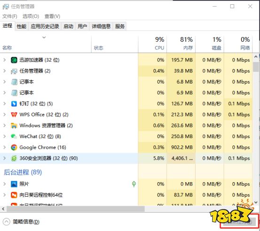Viewport: 260px width, 231px height.
Task: Expand the 360安全浏览器 (90) group
Action: click(5, 158)
